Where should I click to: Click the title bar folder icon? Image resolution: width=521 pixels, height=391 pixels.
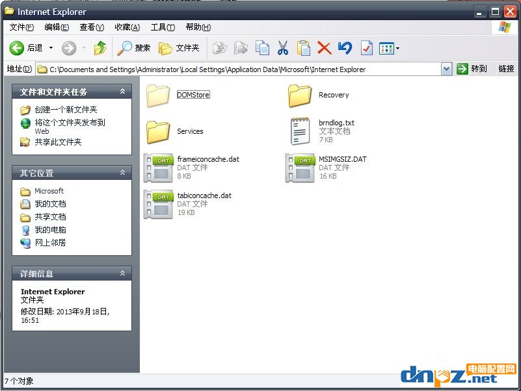(x=9, y=11)
